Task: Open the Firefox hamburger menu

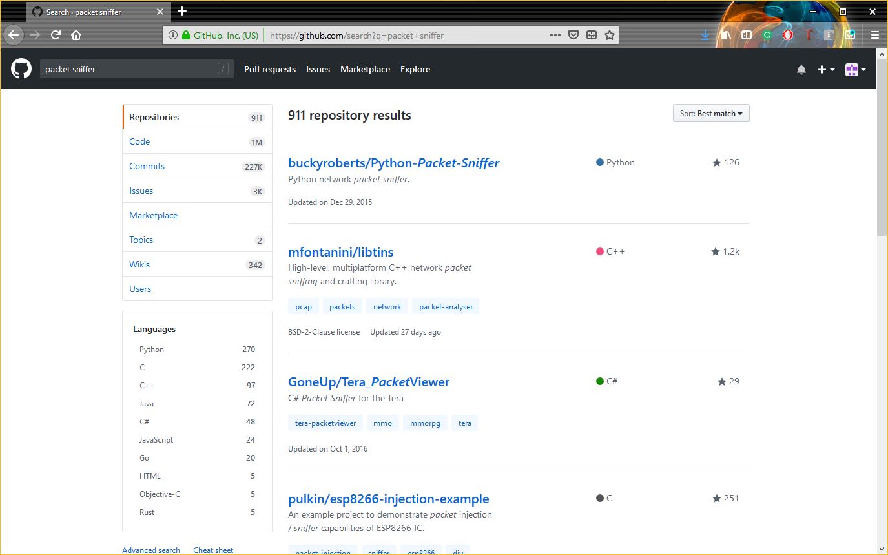Action: click(x=875, y=35)
